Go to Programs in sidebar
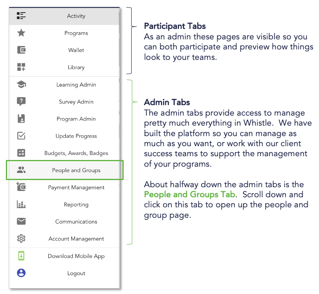This screenshot has width=319, height=294. coord(64,33)
